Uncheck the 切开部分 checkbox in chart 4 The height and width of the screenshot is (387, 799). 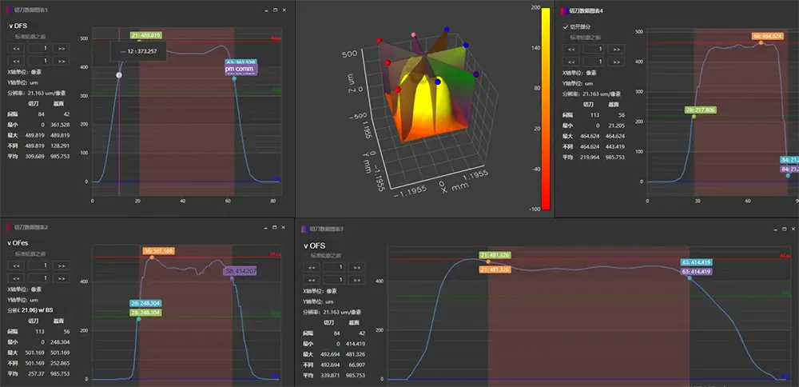tap(565, 26)
